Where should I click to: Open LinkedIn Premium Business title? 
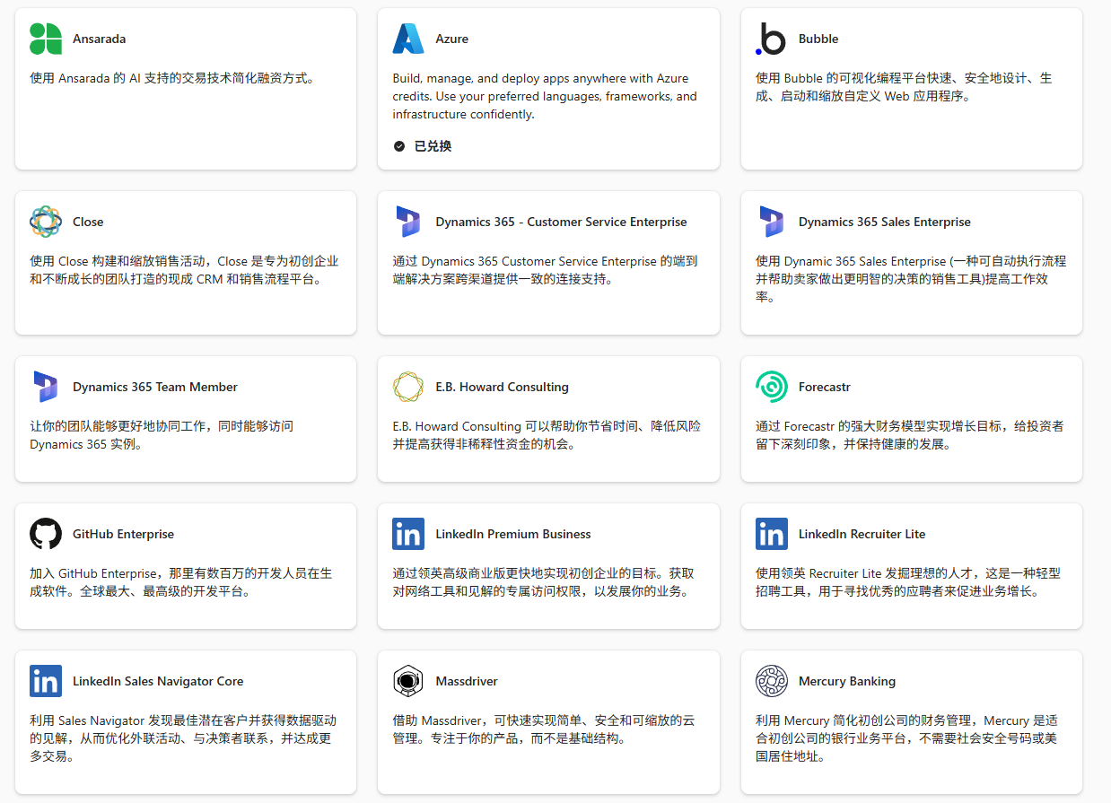point(513,534)
